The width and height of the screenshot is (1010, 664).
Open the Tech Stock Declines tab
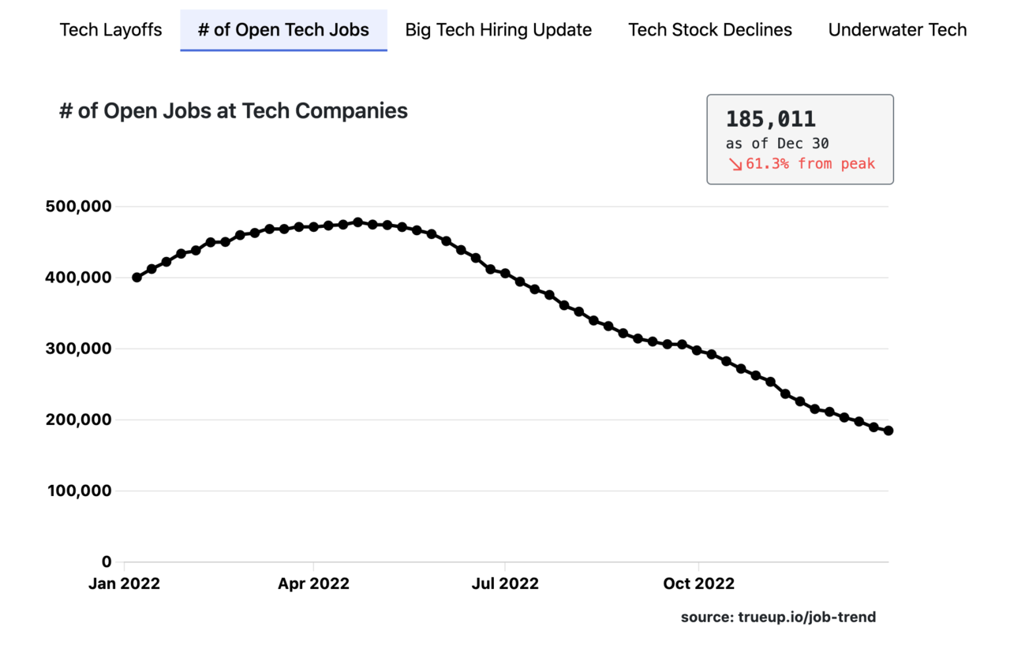coord(710,30)
